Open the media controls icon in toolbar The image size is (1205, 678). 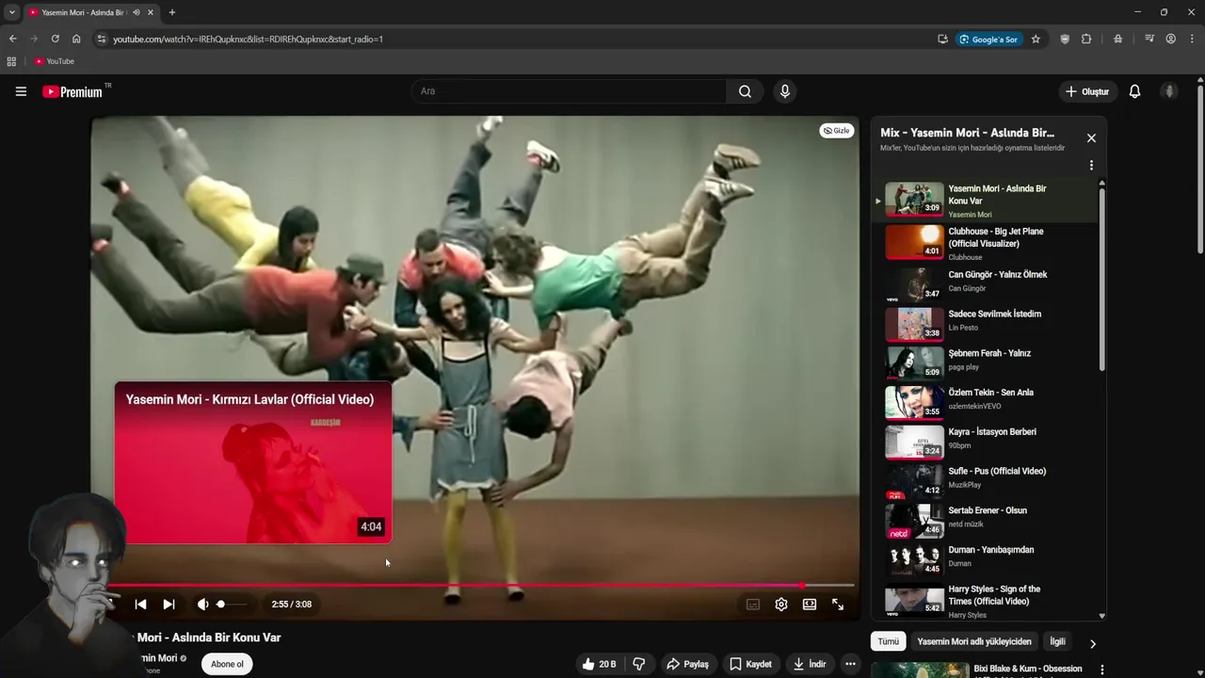[1149, 39]
